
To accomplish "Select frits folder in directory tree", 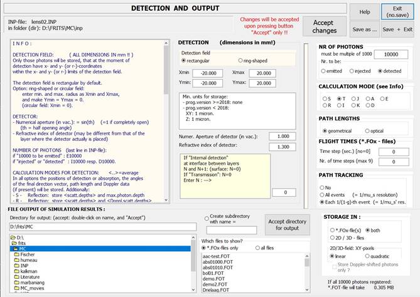I will pyautogui.click(x=100, y=243).
